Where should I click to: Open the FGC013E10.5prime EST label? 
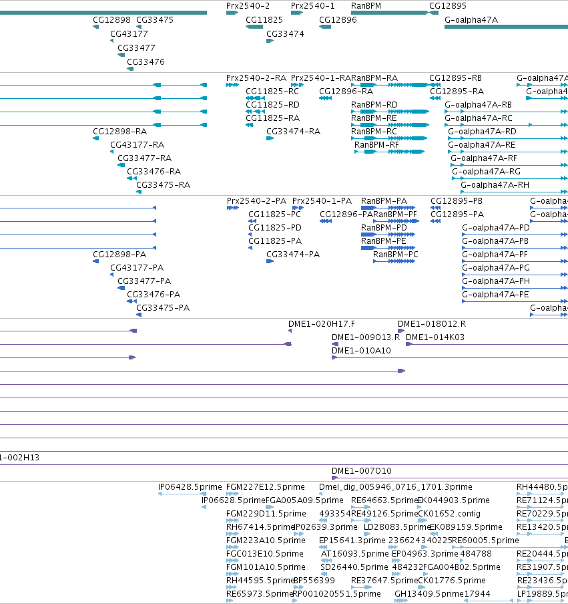pos(265,554)
